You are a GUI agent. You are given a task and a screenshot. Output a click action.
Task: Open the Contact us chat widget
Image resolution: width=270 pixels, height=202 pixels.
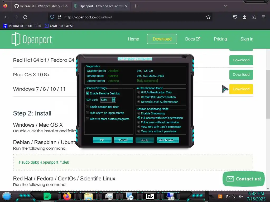[243, 179]
